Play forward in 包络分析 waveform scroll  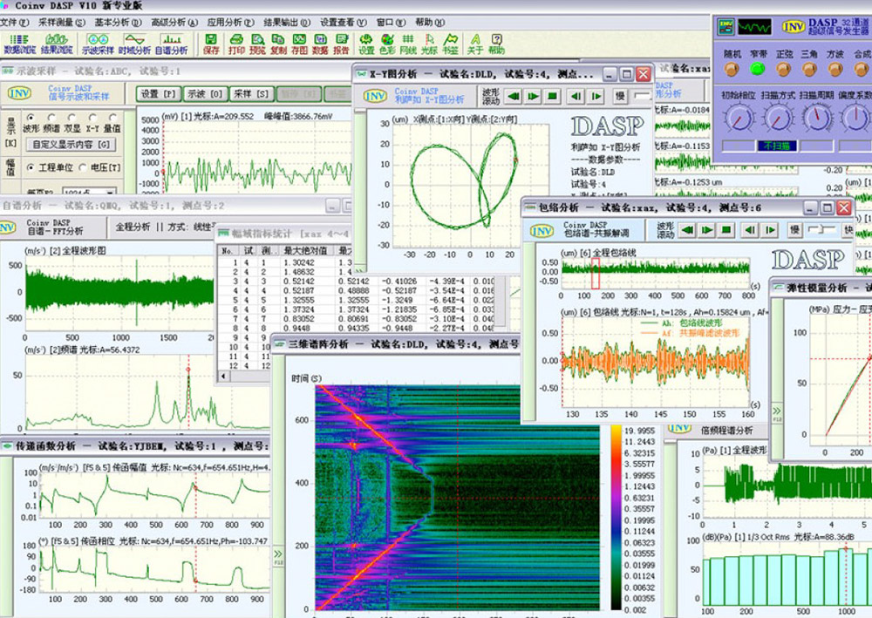click(707, 230)
